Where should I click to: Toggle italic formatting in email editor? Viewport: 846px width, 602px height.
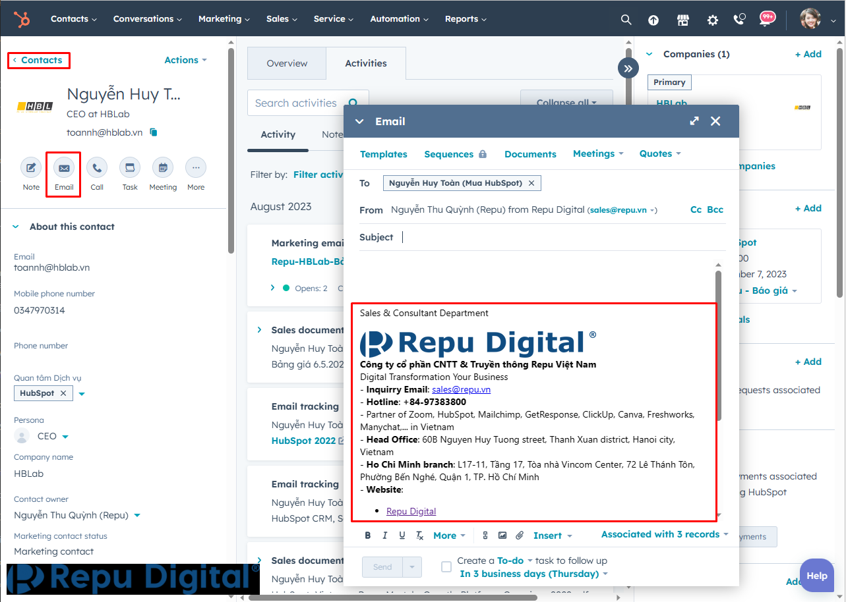(385, 535)
